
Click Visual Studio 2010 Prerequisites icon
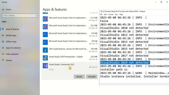(x=45, y=58)
